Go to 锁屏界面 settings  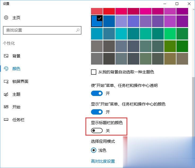tap(20, 82)
